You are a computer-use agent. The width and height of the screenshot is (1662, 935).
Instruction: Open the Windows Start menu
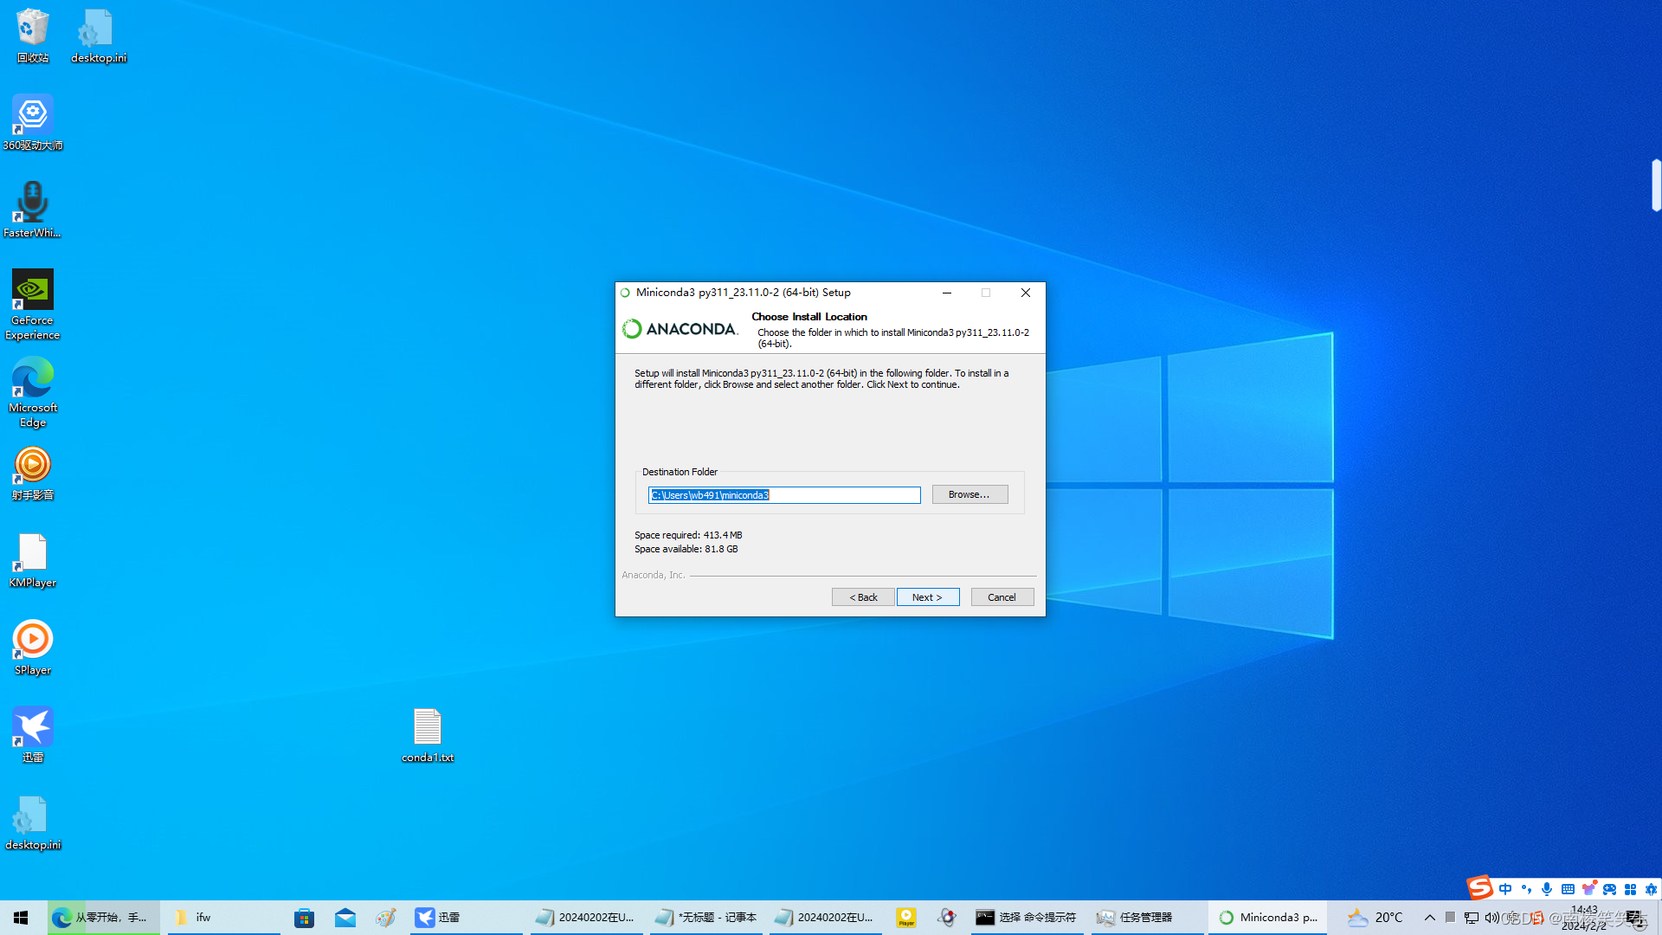click(21, 918)
